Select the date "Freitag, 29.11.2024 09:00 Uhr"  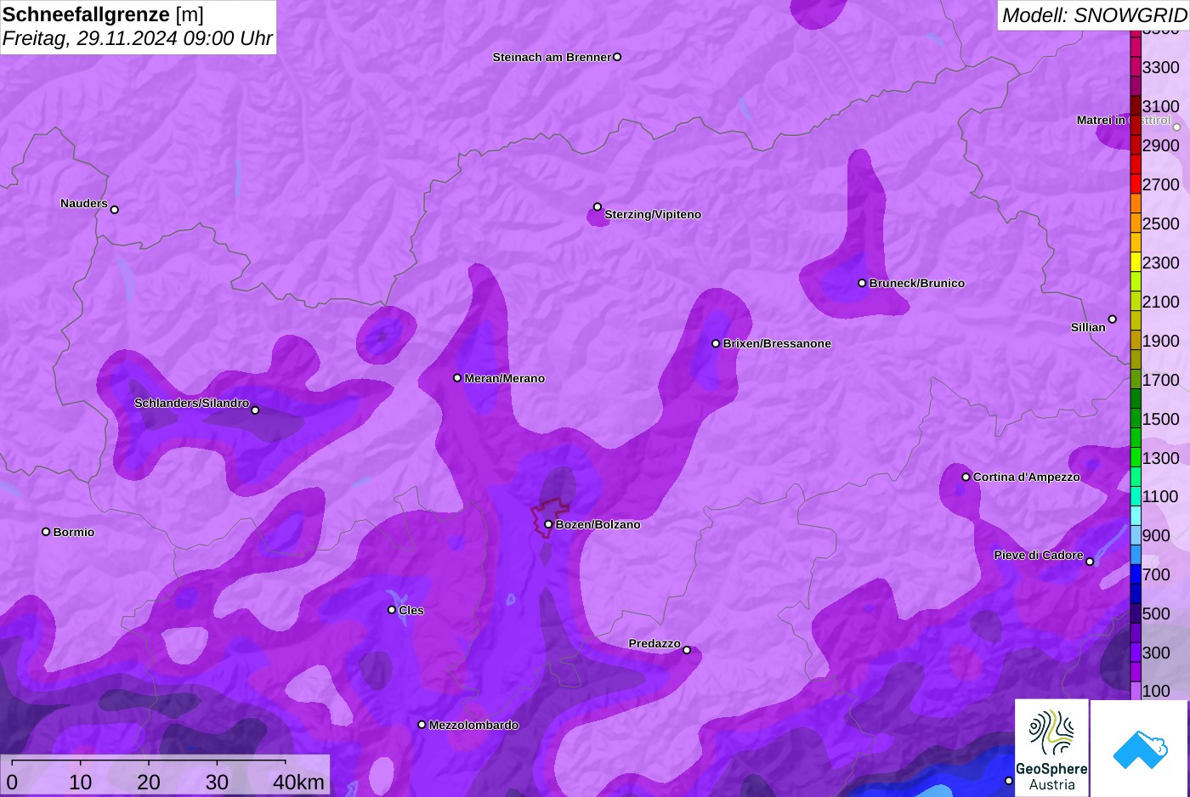point(138,38)
